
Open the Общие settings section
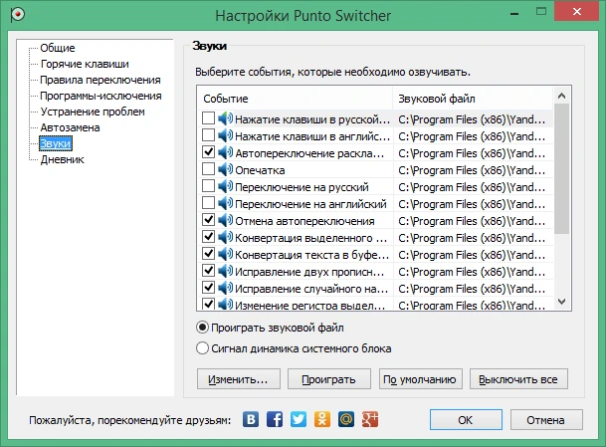pos(58,48)
